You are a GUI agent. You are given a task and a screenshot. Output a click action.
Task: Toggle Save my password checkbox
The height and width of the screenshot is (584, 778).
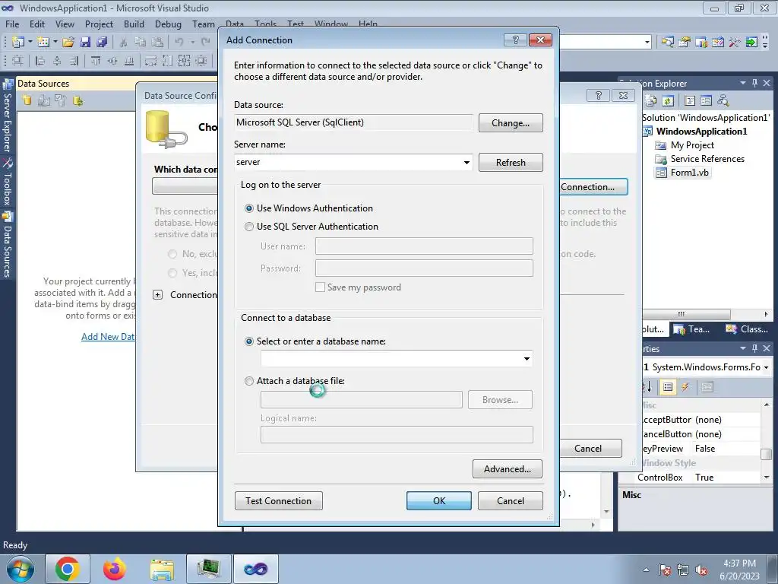(x=320, y=287)
